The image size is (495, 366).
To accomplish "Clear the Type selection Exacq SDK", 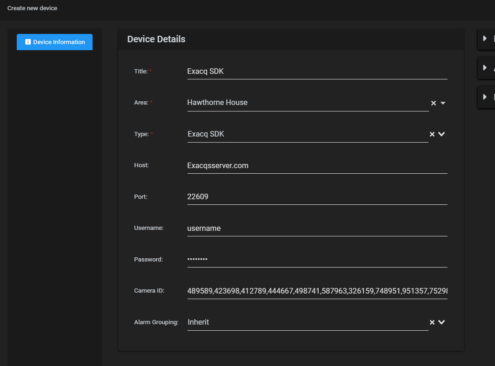I will (x=432, y=134).
